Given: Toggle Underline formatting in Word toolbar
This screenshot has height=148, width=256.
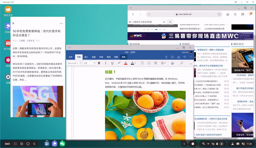Looking at the screenshot, I should (x=112, y=63).
